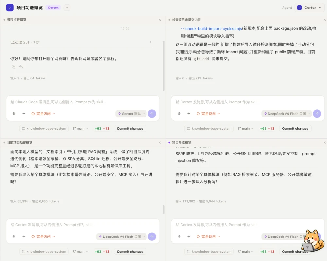Copy the 你好 reply message
This screenshot has width=327, height=261.
[x=13, y=67]
